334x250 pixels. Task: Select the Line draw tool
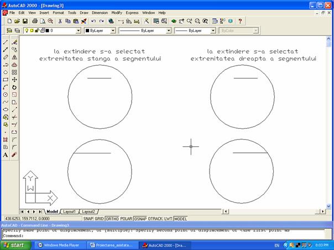pyautogui.click(x=6, y=42)
